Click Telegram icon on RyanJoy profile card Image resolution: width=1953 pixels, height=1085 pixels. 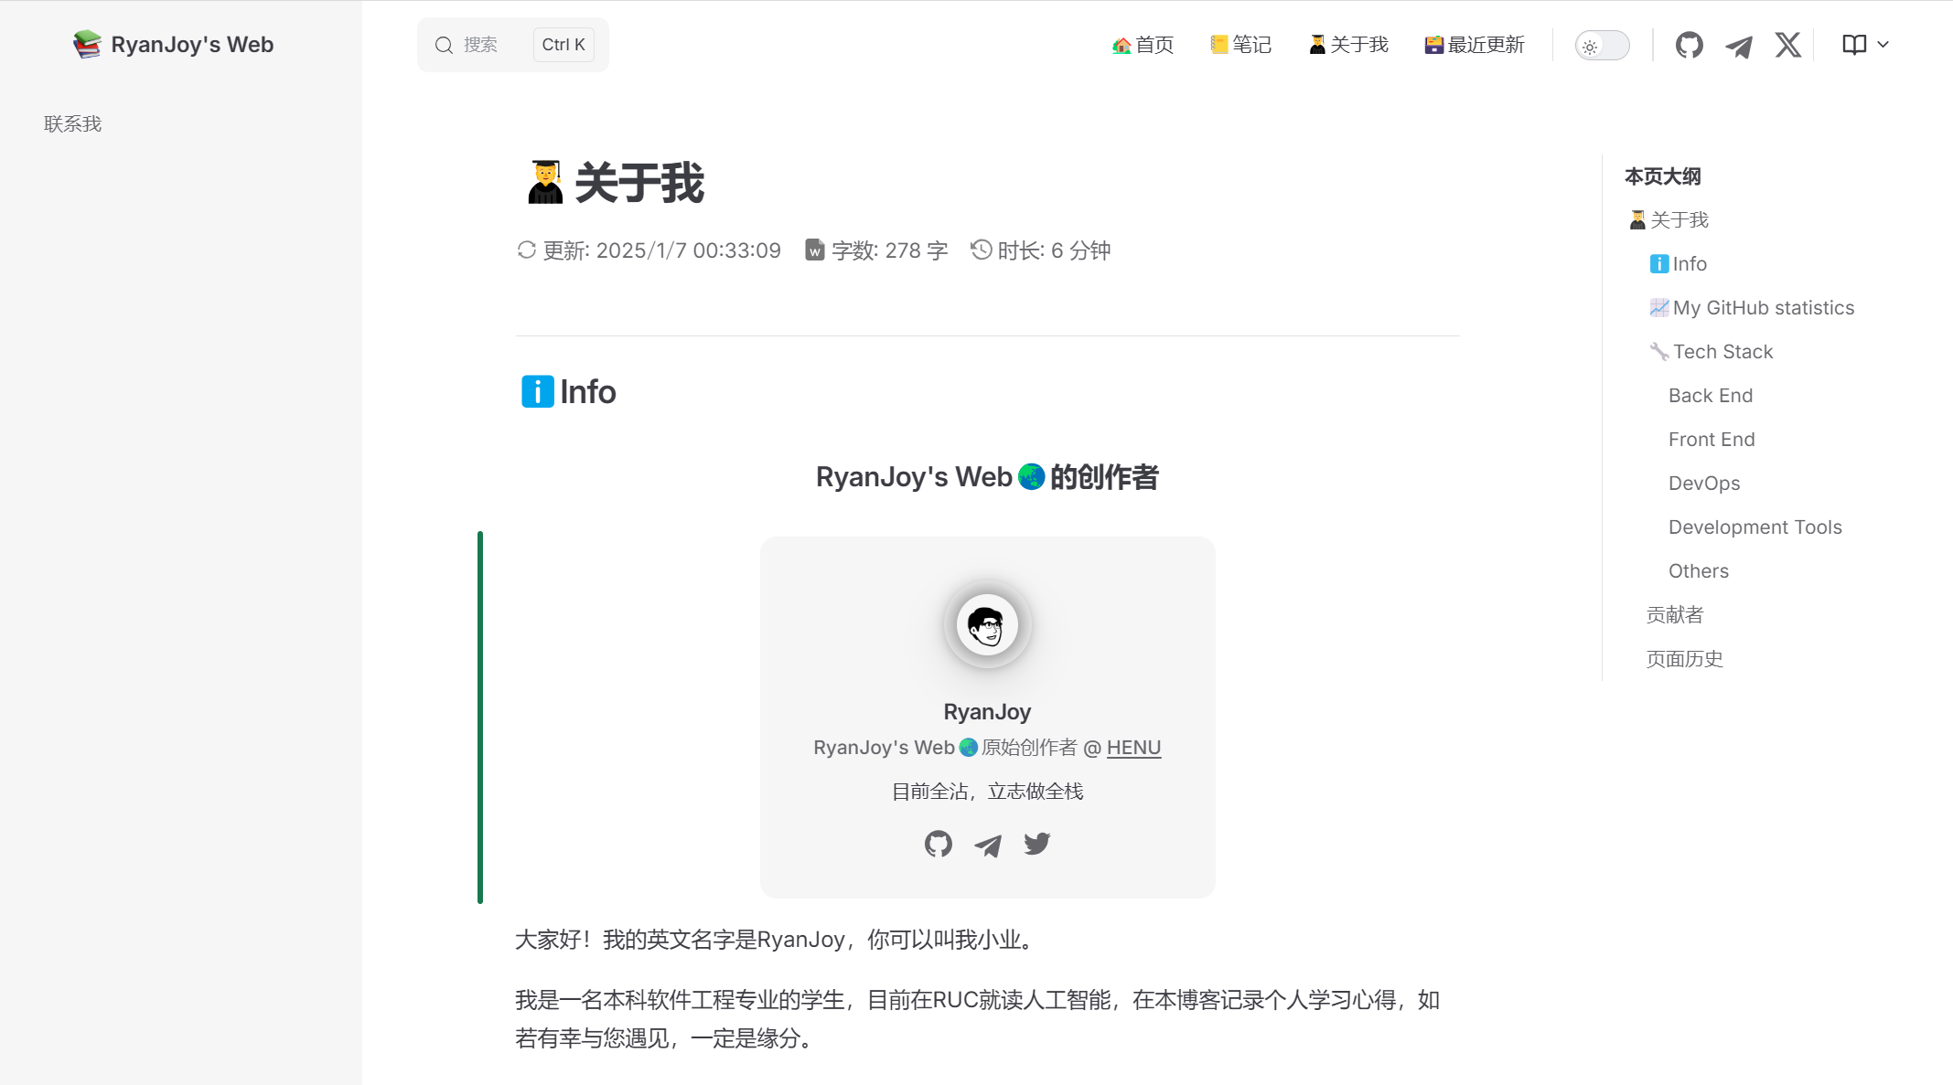click(987, 845)
